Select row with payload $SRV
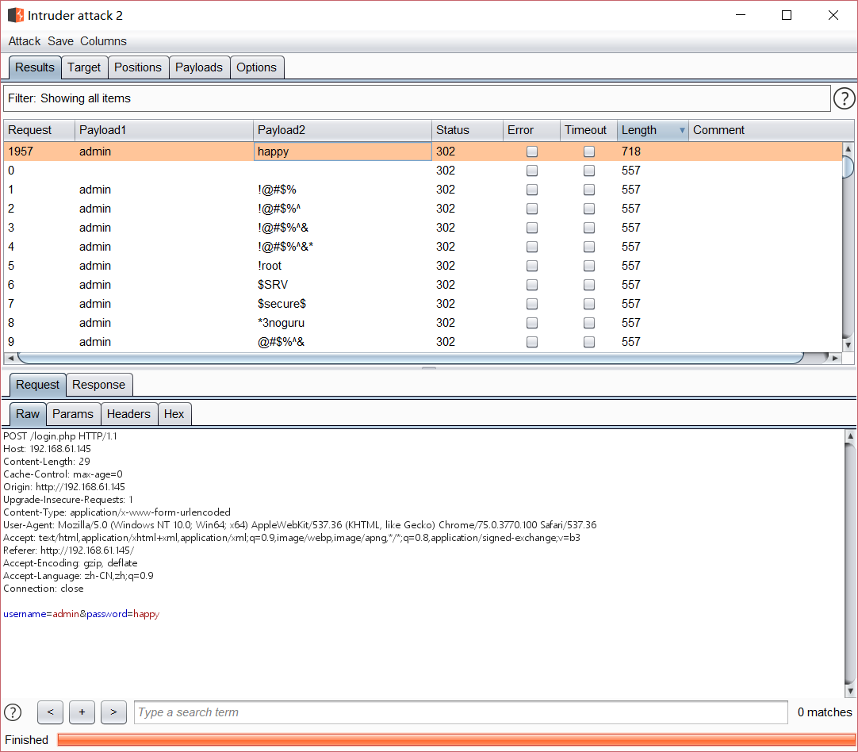Image resolution: width=858 pixels, height=752 pixels. [x=423, y=285]
